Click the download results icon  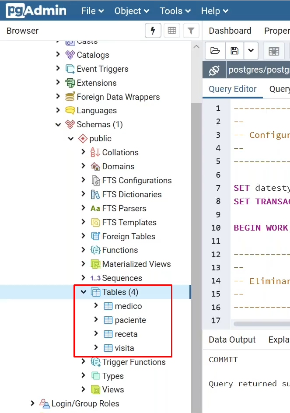click(x=274, y=51)
